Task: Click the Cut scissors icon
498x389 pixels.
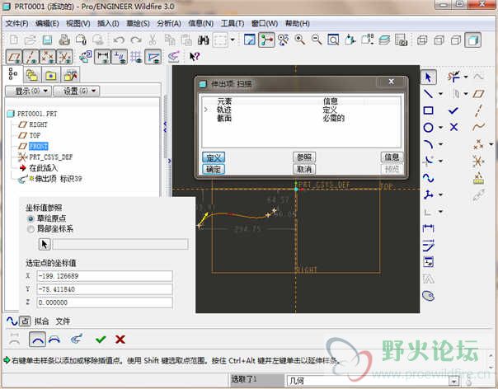Action: pos(153,40)
